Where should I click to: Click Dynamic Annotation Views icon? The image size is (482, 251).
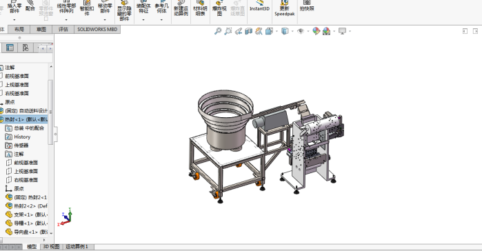[x=259, y=31]
